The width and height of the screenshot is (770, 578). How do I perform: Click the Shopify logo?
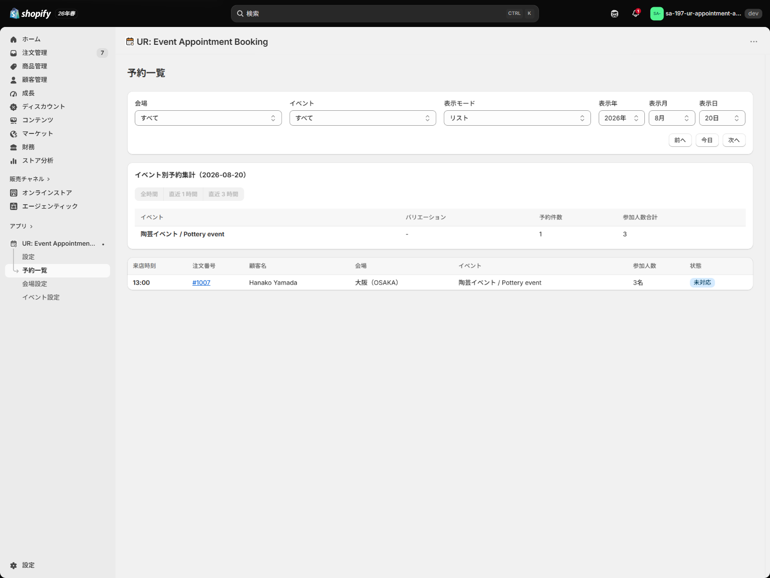pos(30,13)
